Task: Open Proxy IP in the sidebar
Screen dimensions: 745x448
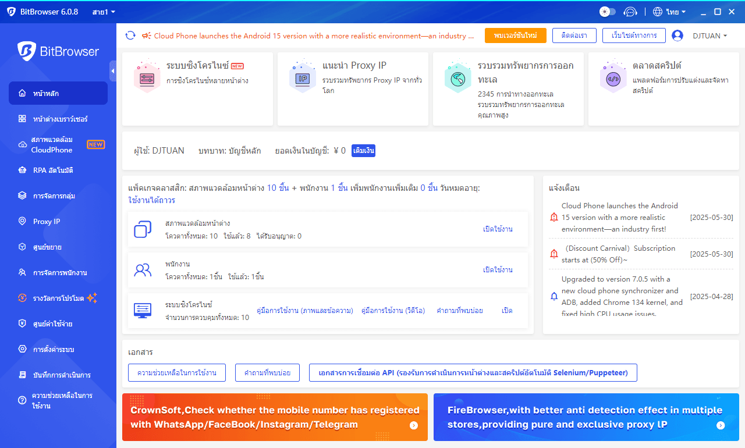Action: point(58,221)
